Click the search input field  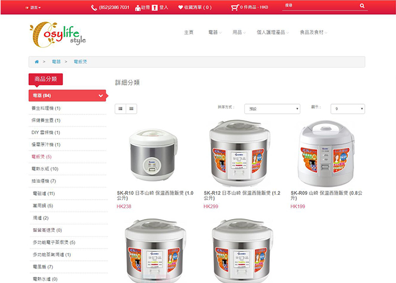pos(321,6)
